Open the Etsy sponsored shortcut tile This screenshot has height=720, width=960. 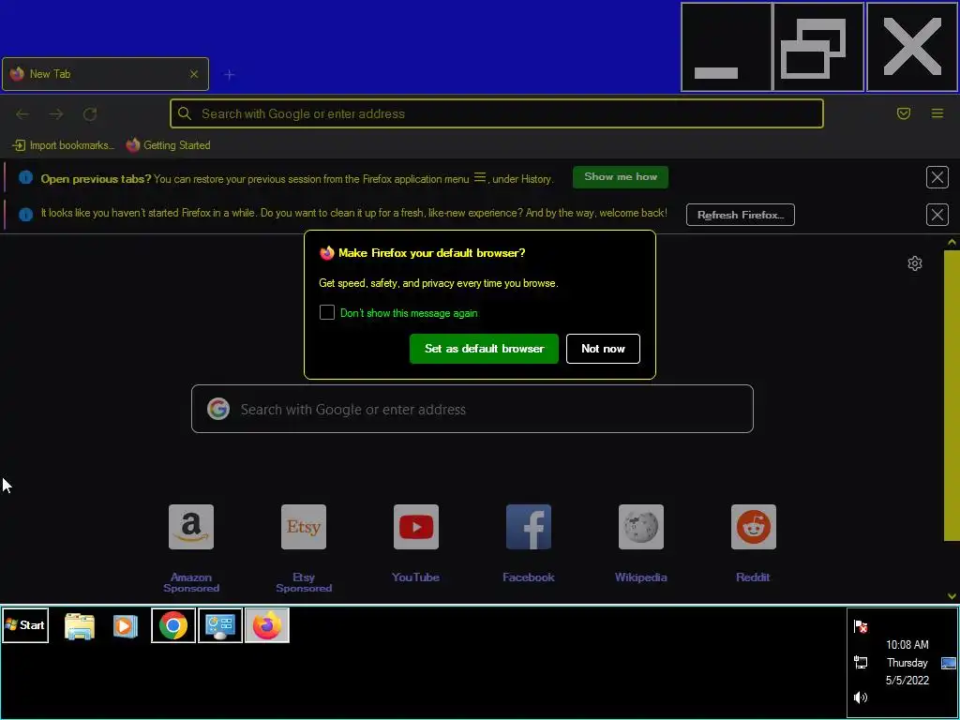[304, 527]
